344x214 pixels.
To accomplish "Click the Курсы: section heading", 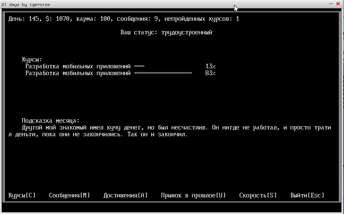I will [32, 60].
